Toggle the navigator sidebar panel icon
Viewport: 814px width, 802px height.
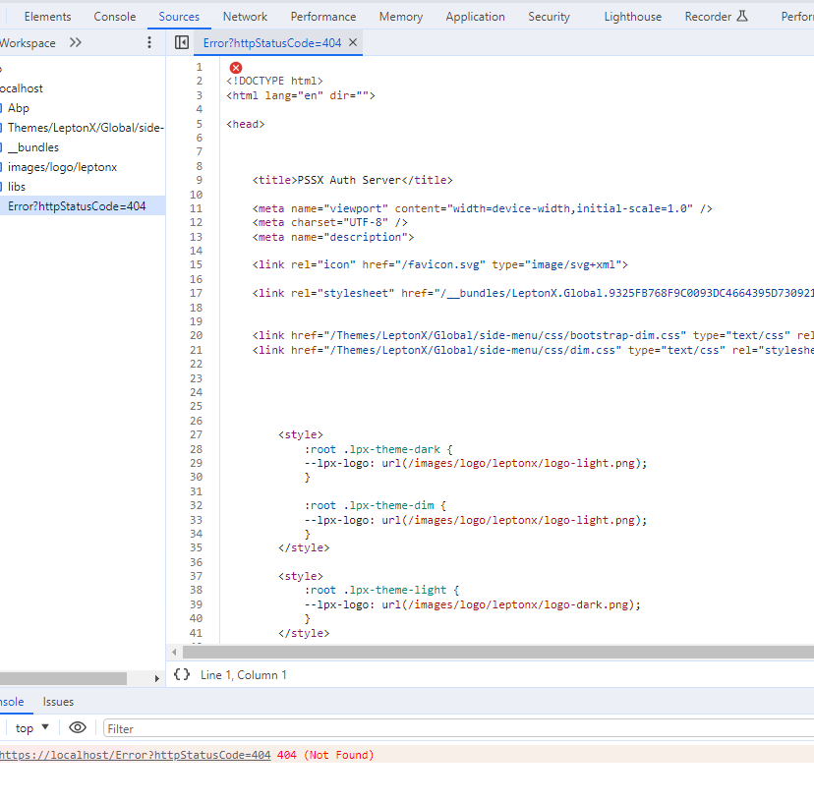coord(182,42)
